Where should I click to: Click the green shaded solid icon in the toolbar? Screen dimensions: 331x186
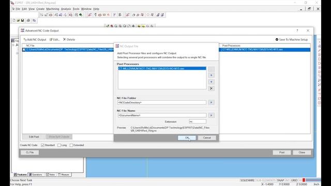click(x=81, y=15)
